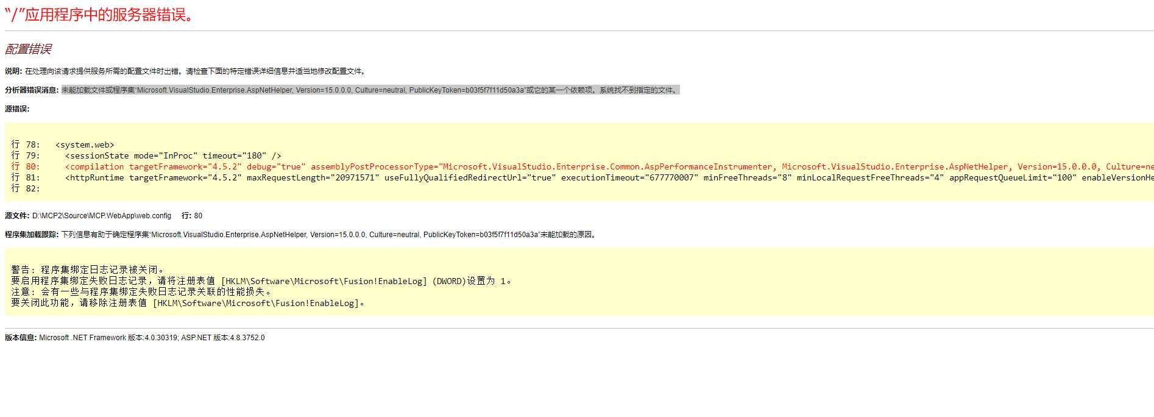This screenshot has height=417, width=1154.
Task: Click the line about removing the registry value
Action: (x=188, y=303)
